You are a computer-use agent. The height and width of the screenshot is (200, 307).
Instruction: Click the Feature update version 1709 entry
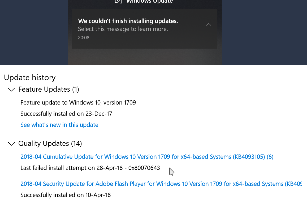(78, 103)
